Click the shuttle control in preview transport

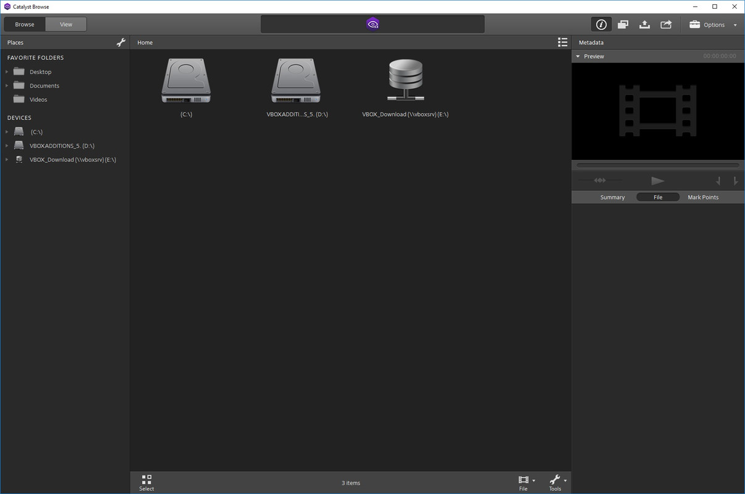coord(600,180)
